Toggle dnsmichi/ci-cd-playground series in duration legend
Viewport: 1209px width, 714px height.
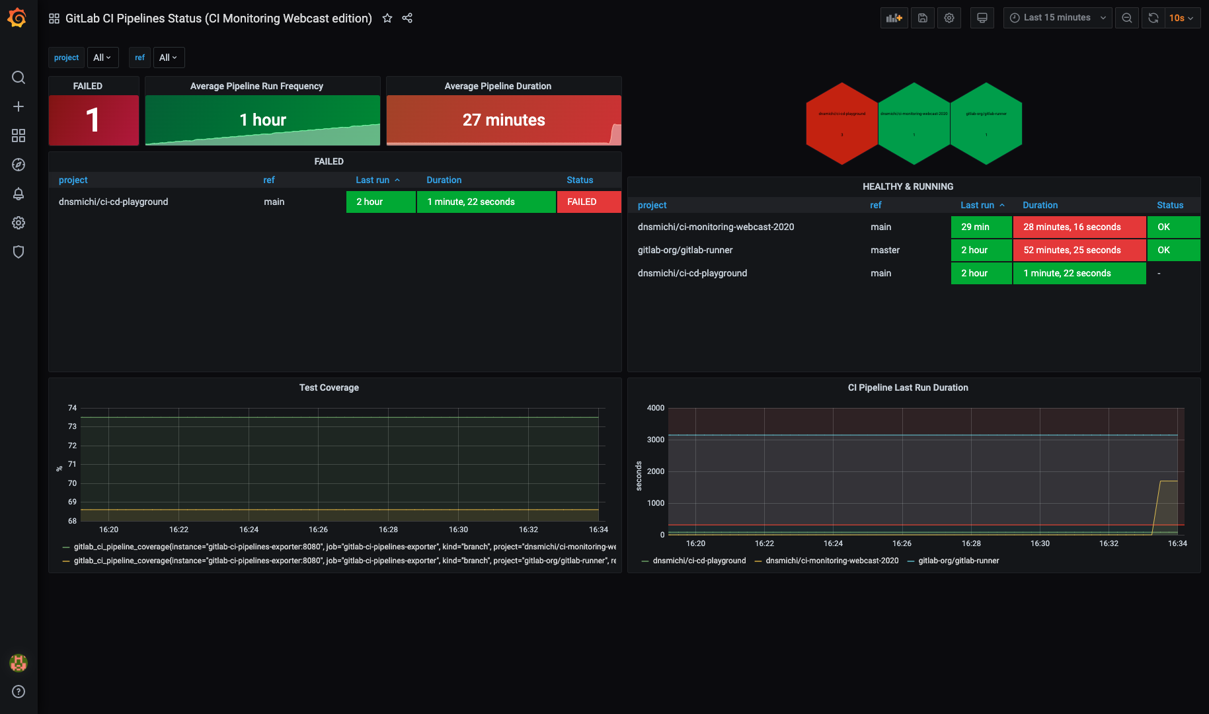699,561
